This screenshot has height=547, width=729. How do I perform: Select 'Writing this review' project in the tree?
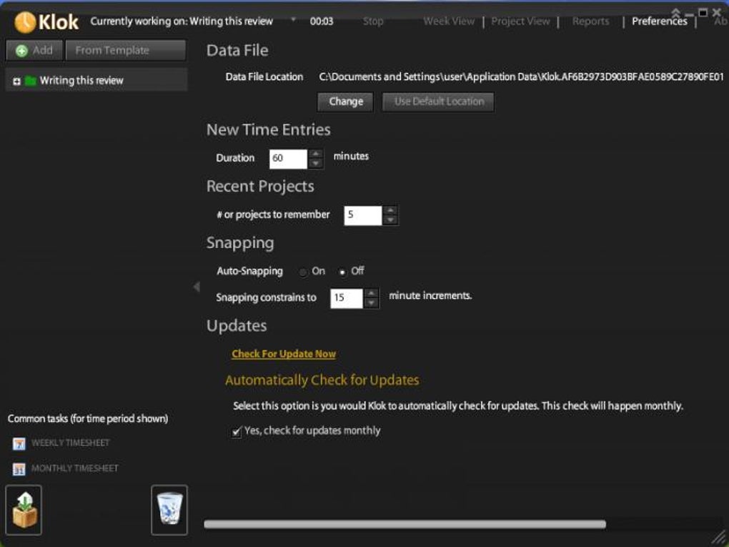96,80
